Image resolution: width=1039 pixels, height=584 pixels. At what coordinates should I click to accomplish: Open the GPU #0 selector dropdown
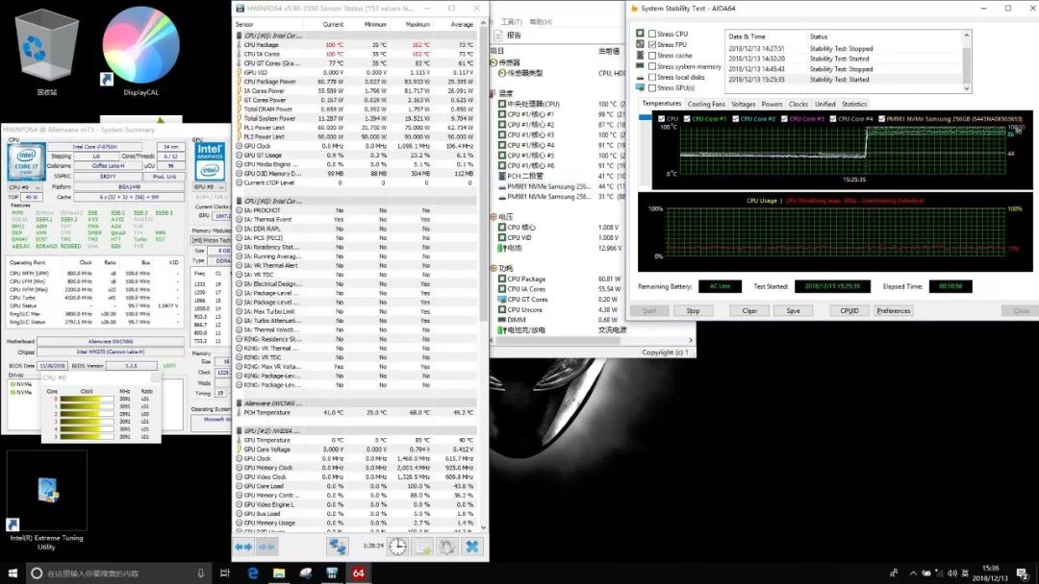coord(210,187)
